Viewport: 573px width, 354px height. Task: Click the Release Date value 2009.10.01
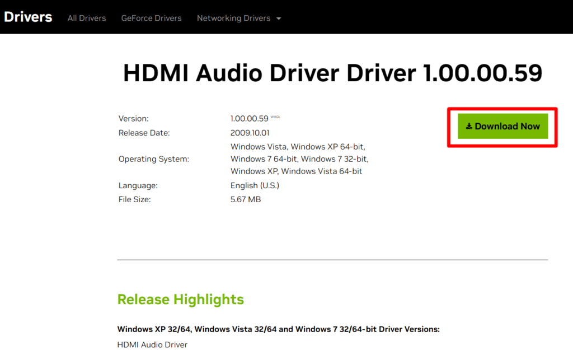[x=250, y=133]
